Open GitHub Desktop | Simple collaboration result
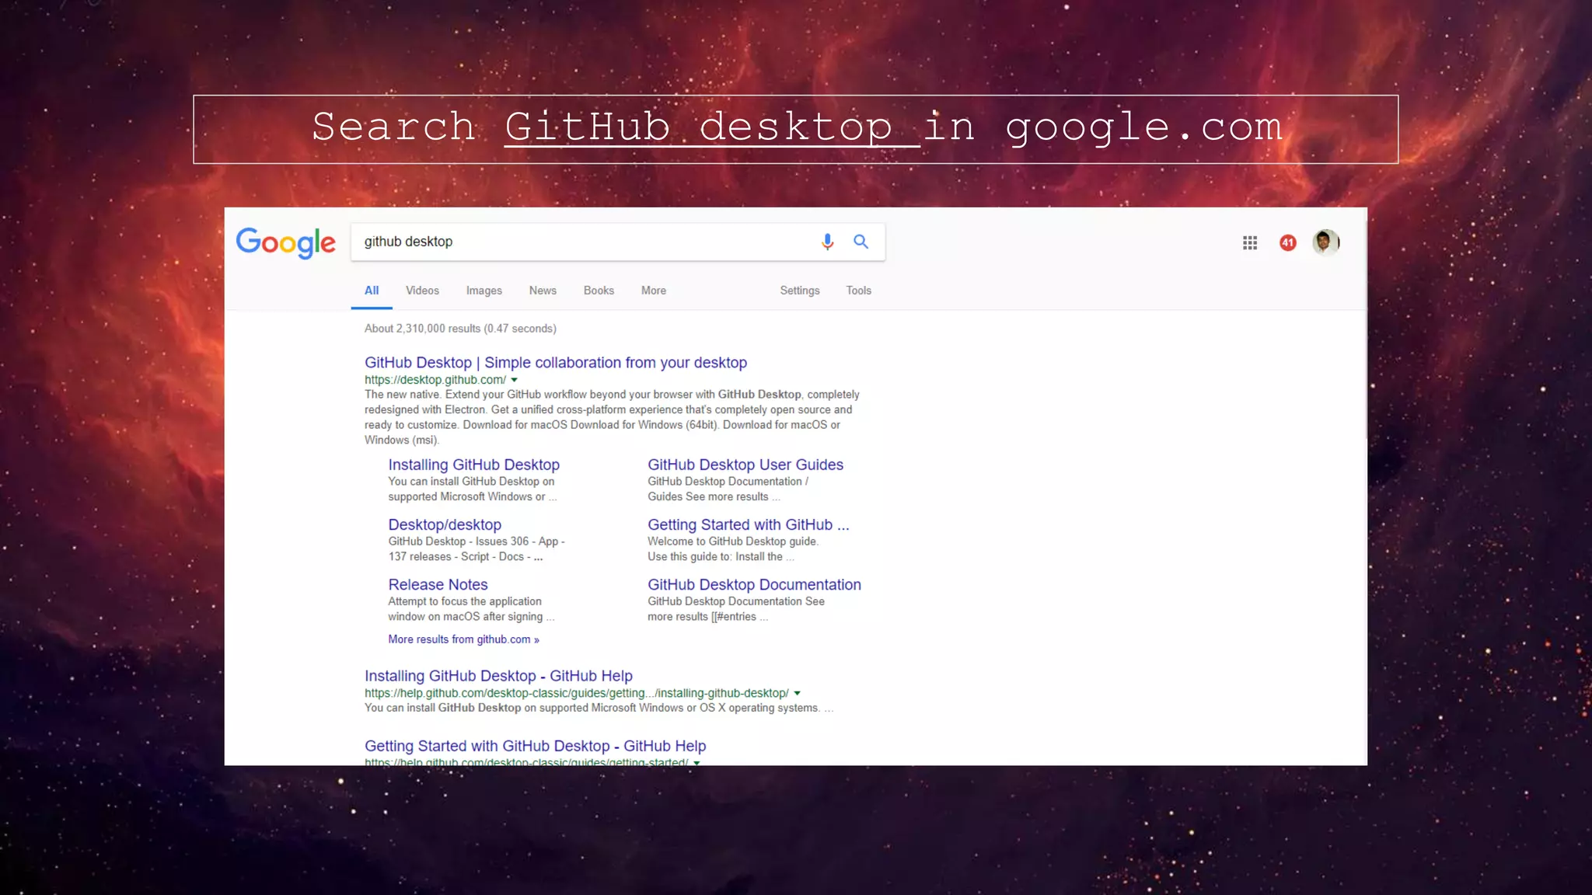The width and height of the screenshot is (1592, 895). point(555,363)
